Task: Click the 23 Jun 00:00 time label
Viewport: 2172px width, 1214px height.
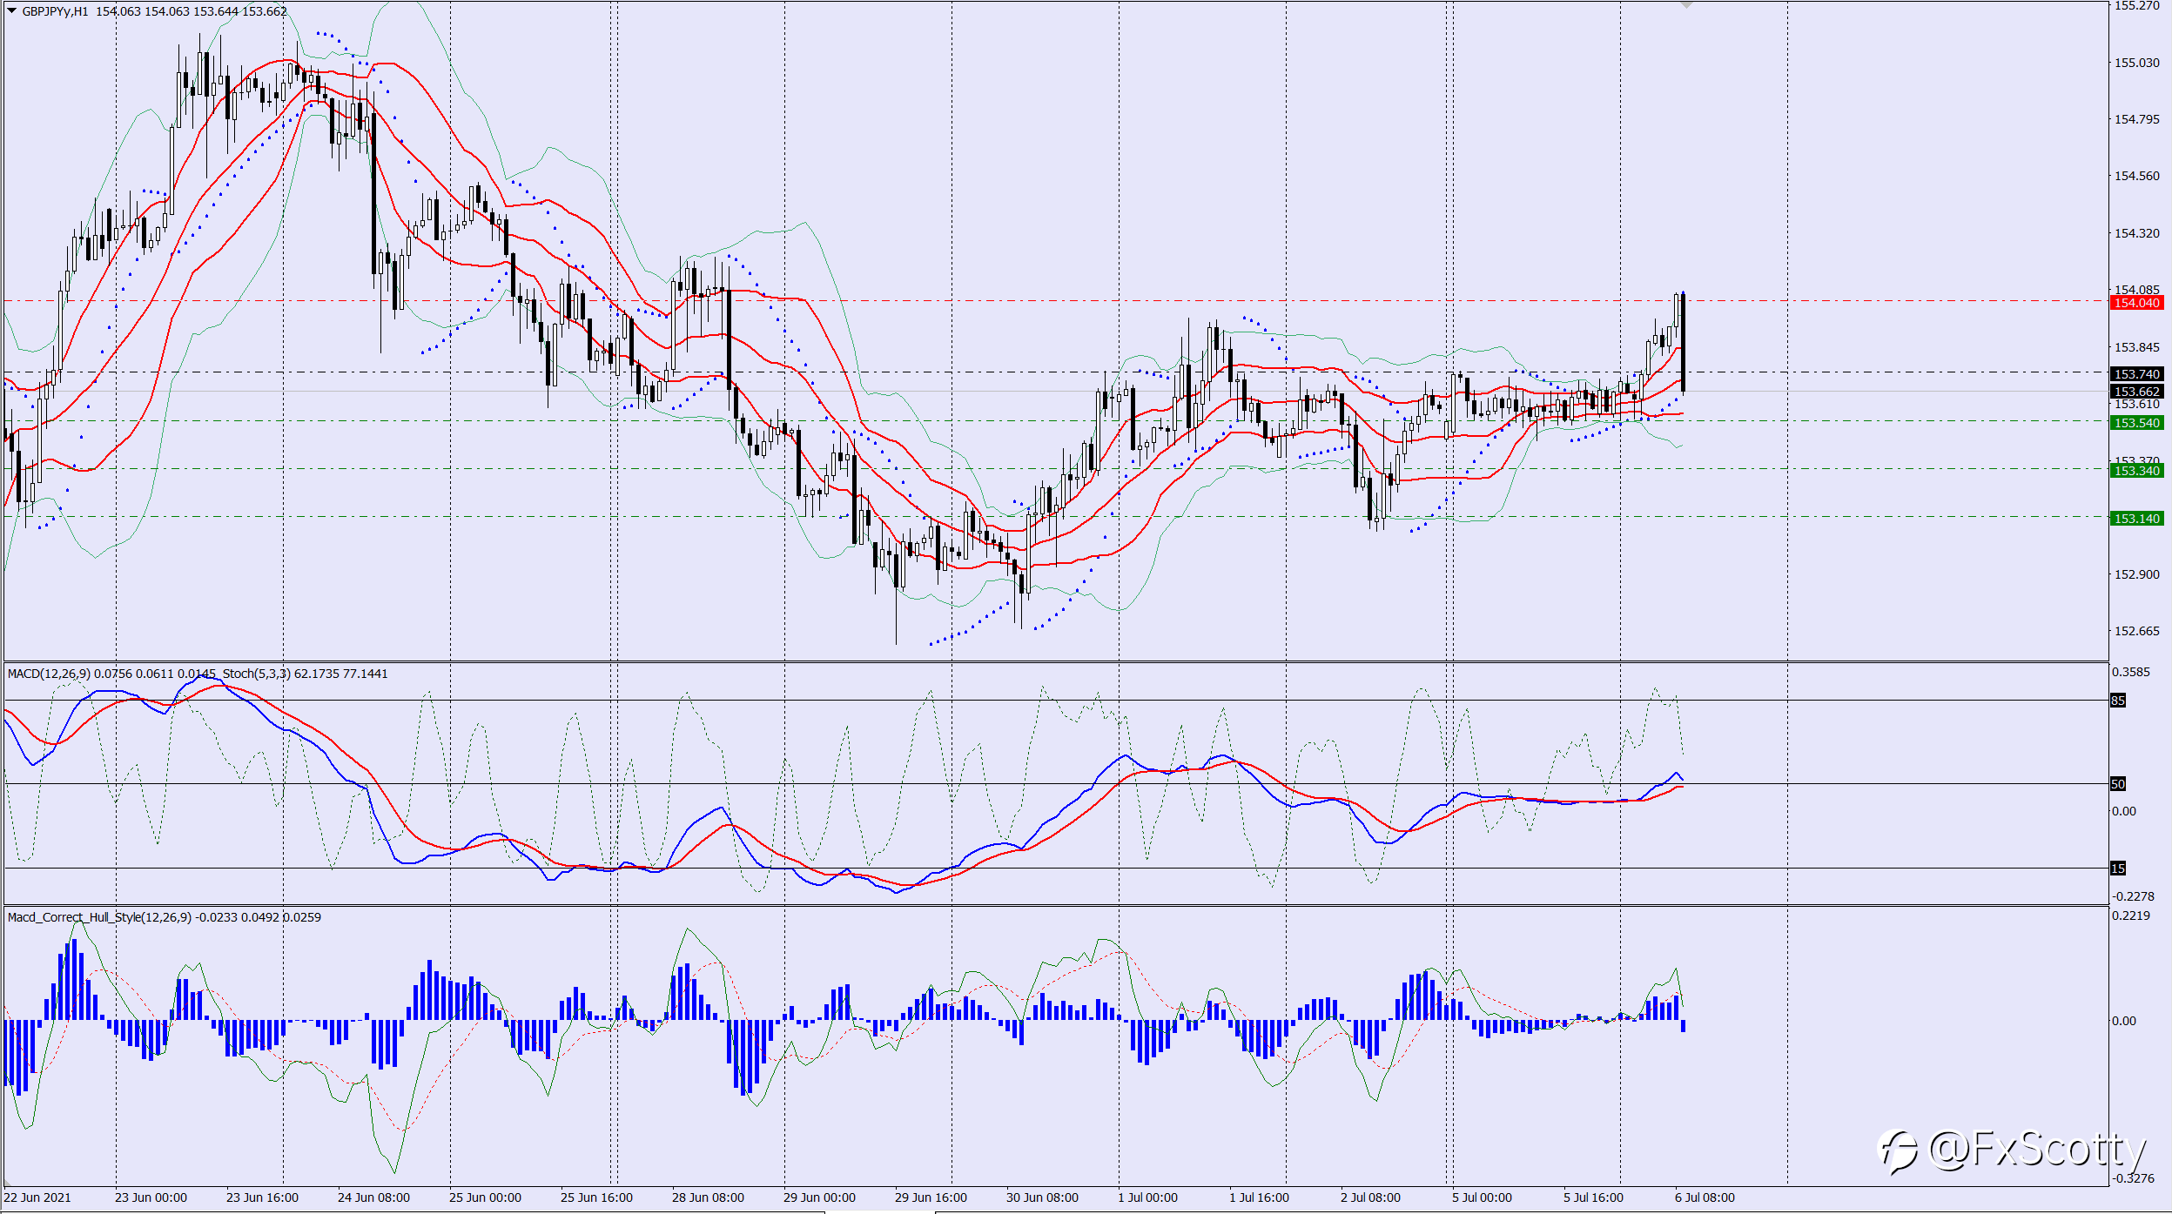Action: [151, 1197]
